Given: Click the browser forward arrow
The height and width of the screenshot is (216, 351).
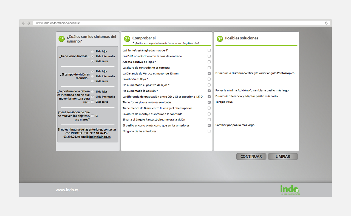Looking at the screenshot, I should (29, 23).
